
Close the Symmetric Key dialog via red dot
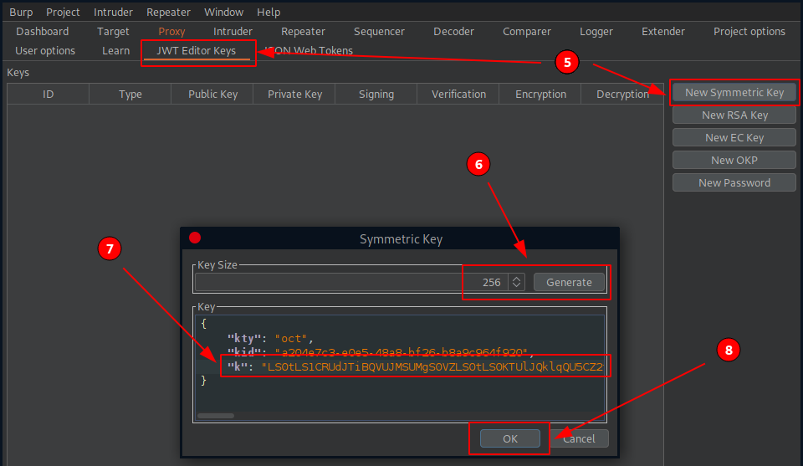pos(195,238)
